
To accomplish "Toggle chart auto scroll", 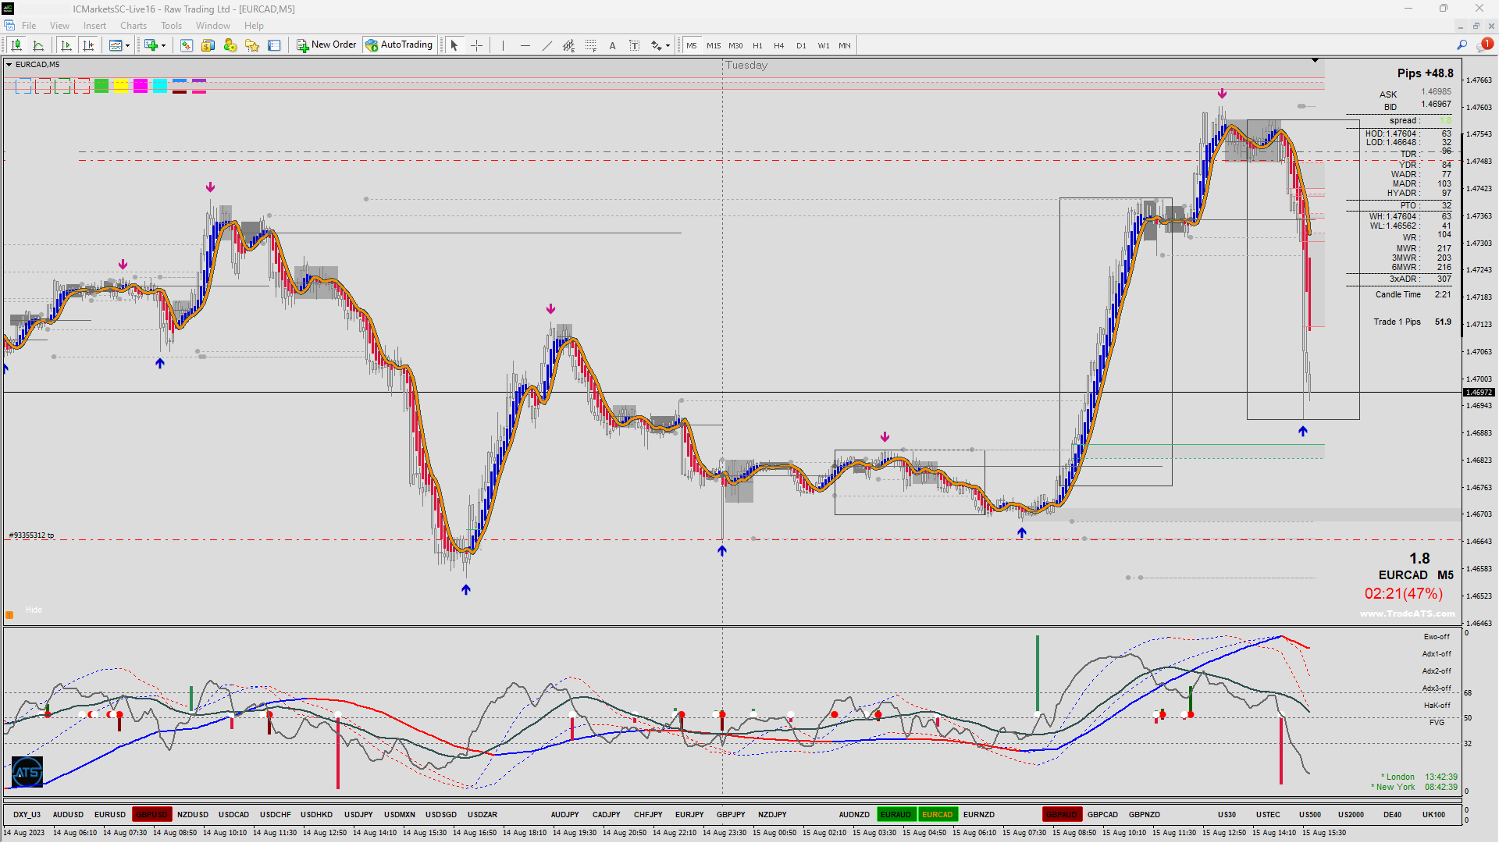I will point(66,45).
